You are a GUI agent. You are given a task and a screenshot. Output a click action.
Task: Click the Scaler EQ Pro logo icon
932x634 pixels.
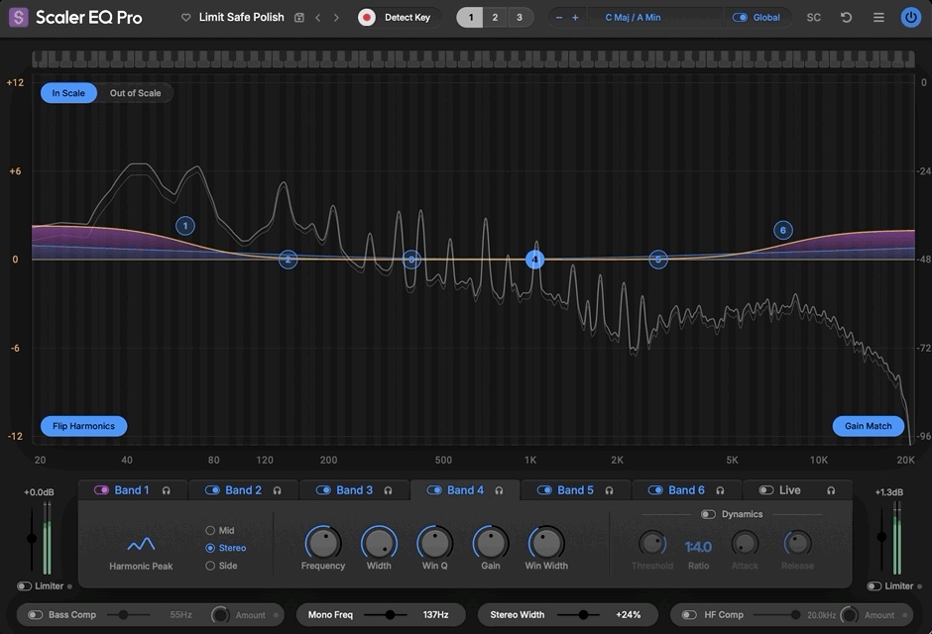tap(19, 17)
